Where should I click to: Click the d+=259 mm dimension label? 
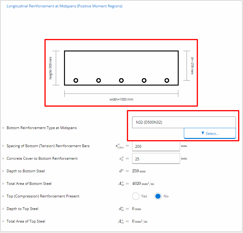tap(192, 66)
